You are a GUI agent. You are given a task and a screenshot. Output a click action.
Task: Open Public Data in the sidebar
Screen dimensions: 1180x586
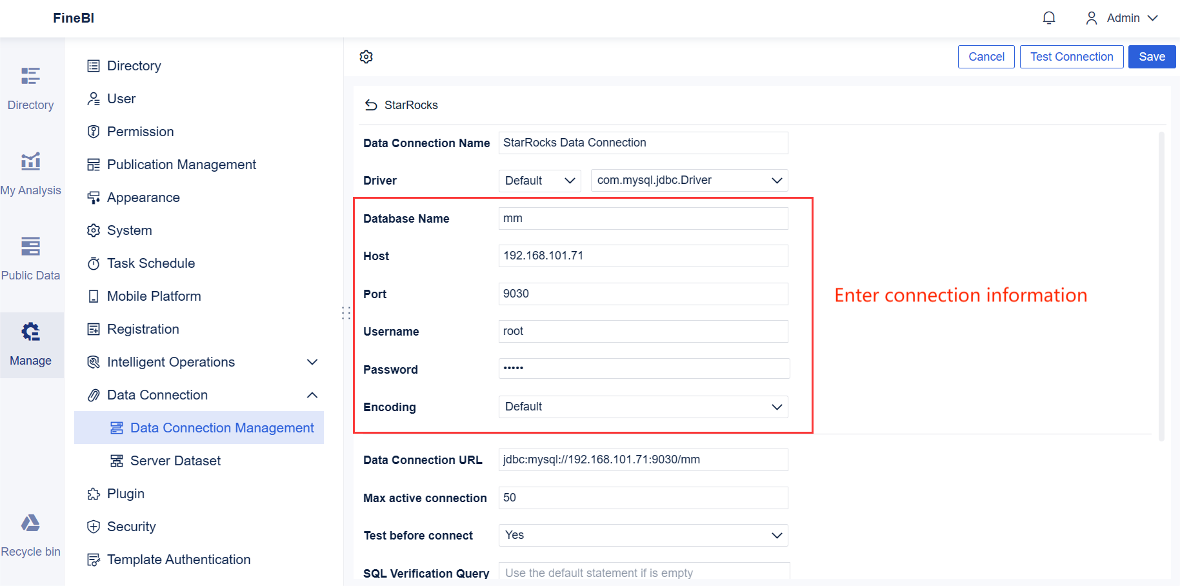[x=30, y=258]
